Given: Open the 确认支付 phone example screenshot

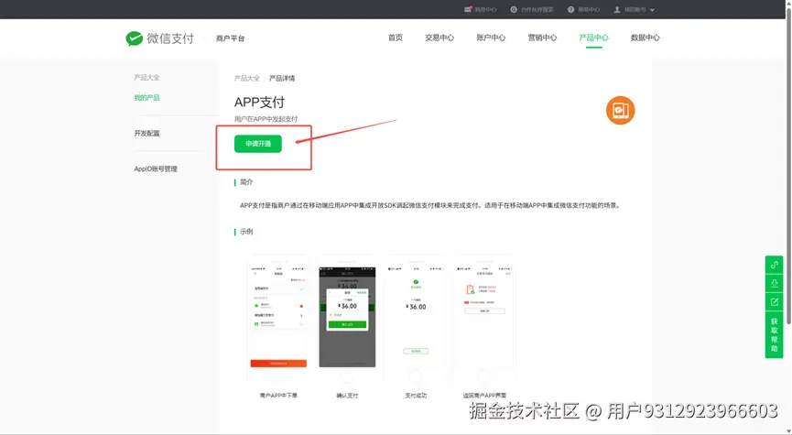Looking at the screenshot, I should (347, 320).
